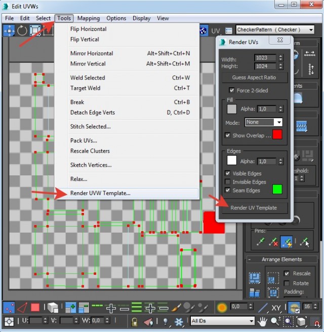Enable Rotate checkbox in Arrange Elements
Screen dimensions: 324x332
(287, 283)
